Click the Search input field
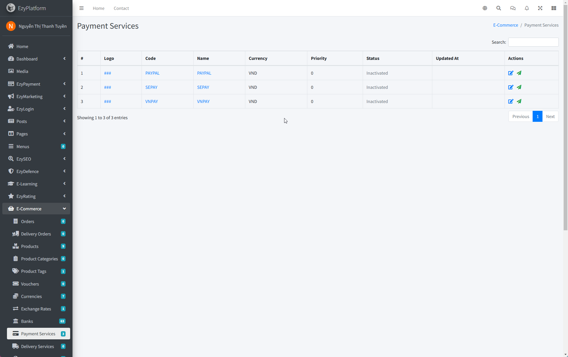This screenshot has height=357, width=568. 533,42
